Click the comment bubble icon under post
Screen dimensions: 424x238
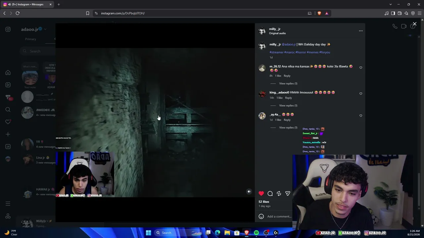[x=270, y=193]
